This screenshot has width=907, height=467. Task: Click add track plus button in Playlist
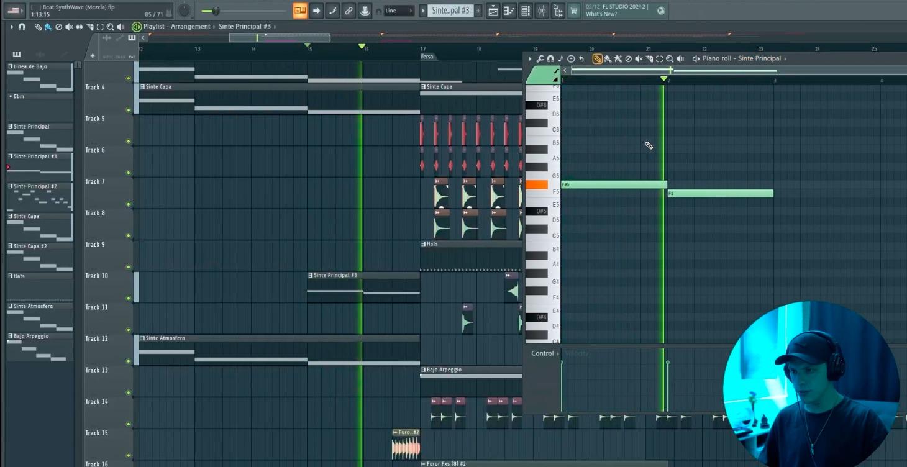93,56
